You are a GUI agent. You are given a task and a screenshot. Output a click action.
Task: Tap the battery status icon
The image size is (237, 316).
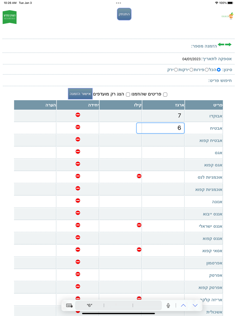(x=230, y=3)
